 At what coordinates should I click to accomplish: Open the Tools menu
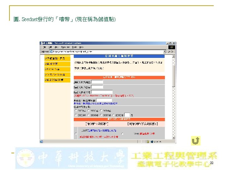click(x=74, y=47)
